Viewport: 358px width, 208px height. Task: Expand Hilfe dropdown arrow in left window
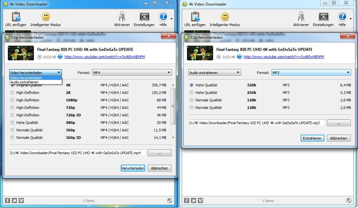171,19
